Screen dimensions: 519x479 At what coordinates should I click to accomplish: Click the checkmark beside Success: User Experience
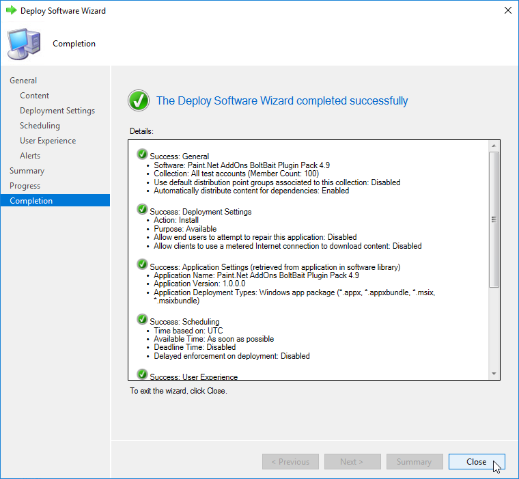pyautogui.click(x=142, y=374)
